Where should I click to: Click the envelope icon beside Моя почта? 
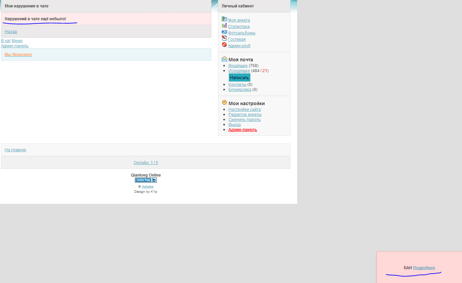click(224, 59)
